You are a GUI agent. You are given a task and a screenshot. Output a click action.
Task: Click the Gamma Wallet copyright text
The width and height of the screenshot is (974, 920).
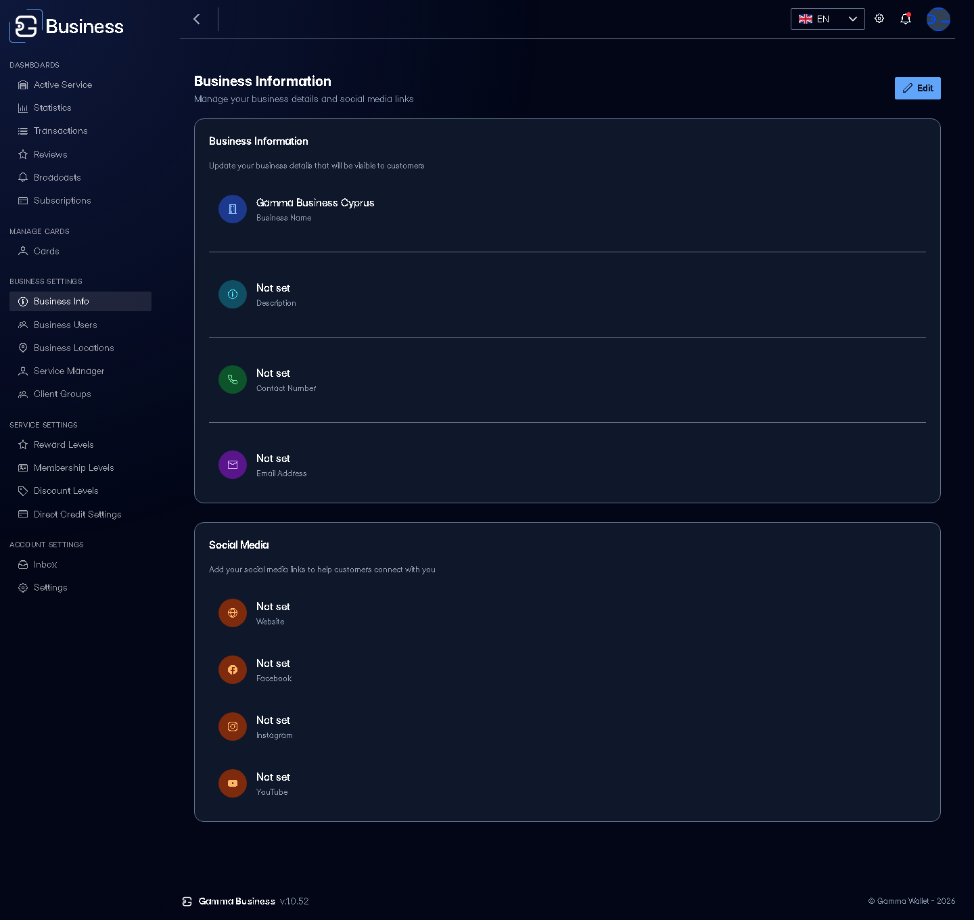pos(912,901)
